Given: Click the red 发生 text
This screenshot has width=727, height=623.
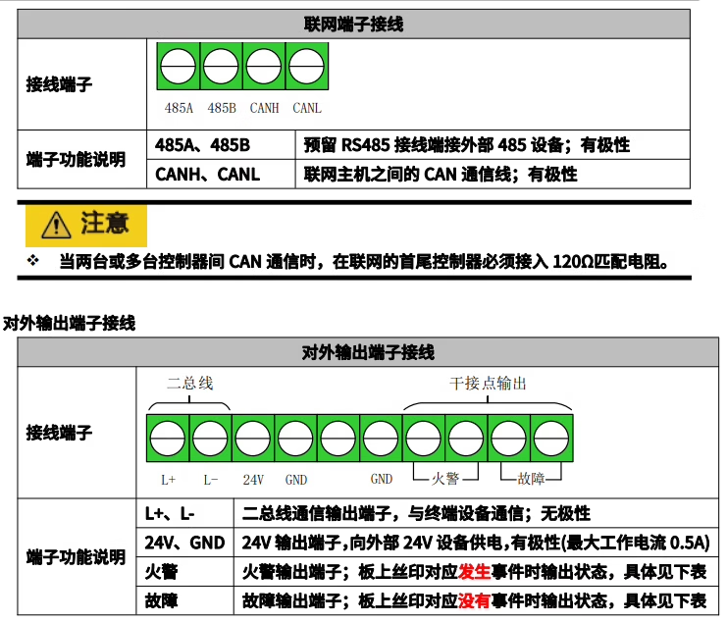Looking at the screenshot, I should [x=474, y=572].
